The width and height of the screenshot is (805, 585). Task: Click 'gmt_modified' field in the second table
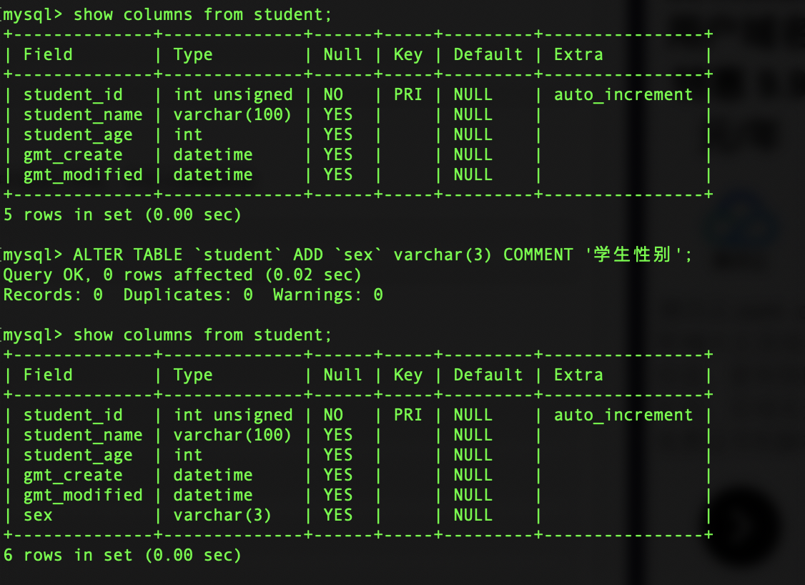tap(83, 495)
